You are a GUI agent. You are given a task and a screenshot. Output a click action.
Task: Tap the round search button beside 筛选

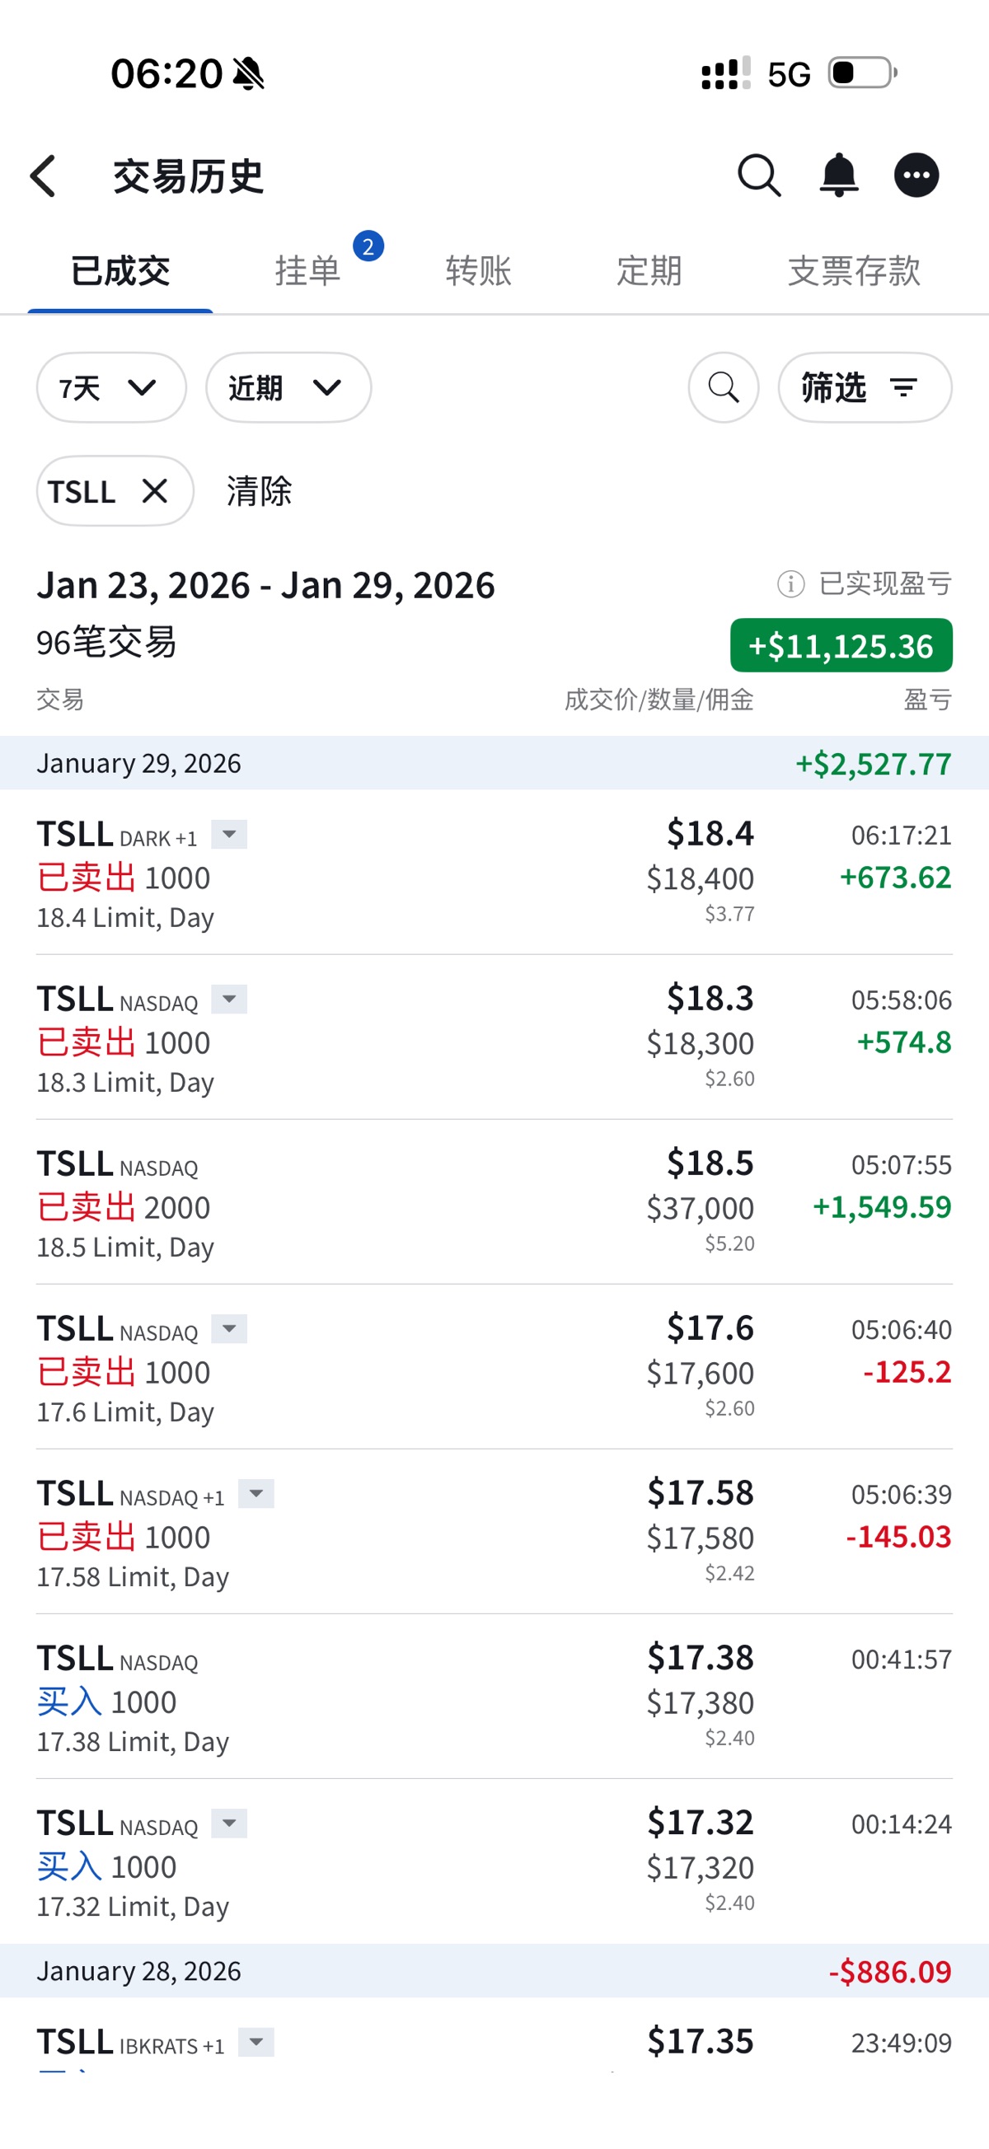723,388
